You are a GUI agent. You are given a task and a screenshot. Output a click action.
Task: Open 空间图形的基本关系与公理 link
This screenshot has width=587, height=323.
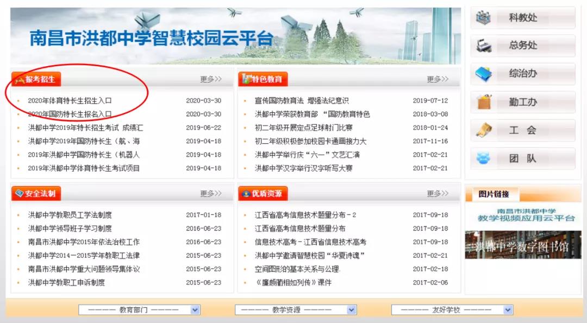(x=298, y=269)
